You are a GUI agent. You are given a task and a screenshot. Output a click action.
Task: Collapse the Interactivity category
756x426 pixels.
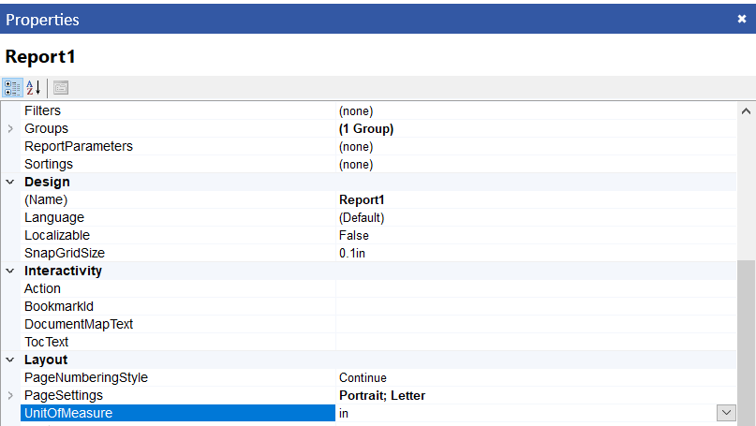pyautogui.click(x=10, y=271)
